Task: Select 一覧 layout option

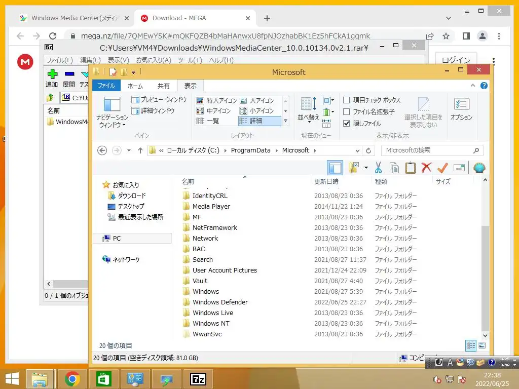Action: tap(208, 121)
